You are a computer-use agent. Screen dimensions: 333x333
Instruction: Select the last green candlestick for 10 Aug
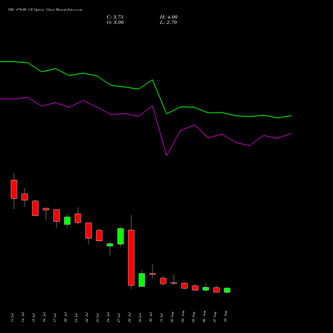tap(227, 290)
